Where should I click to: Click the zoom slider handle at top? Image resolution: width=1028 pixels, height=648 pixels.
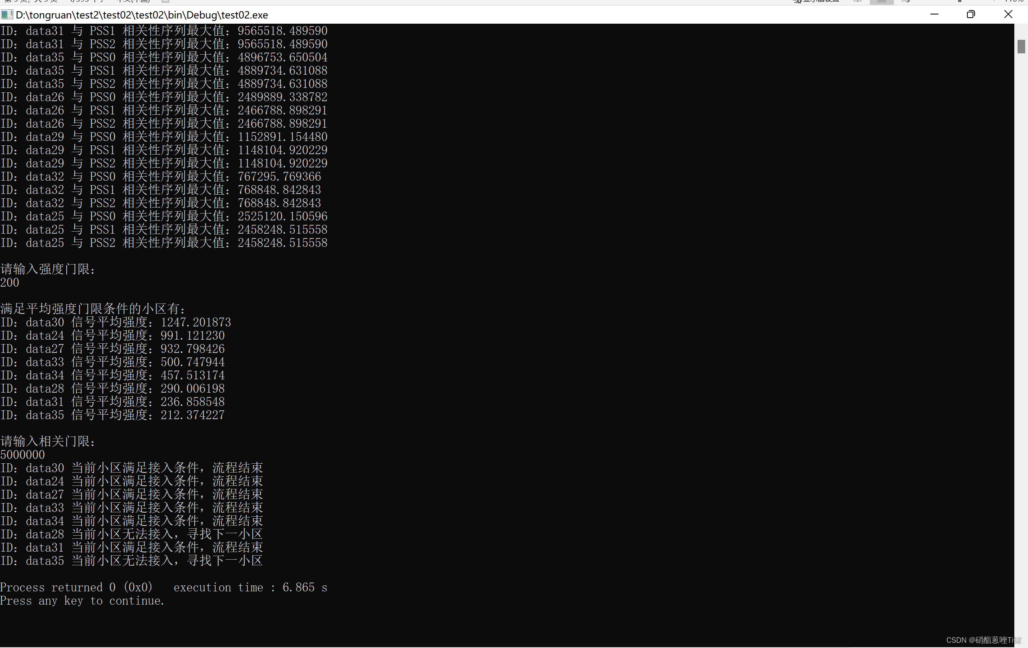point(960,1)
